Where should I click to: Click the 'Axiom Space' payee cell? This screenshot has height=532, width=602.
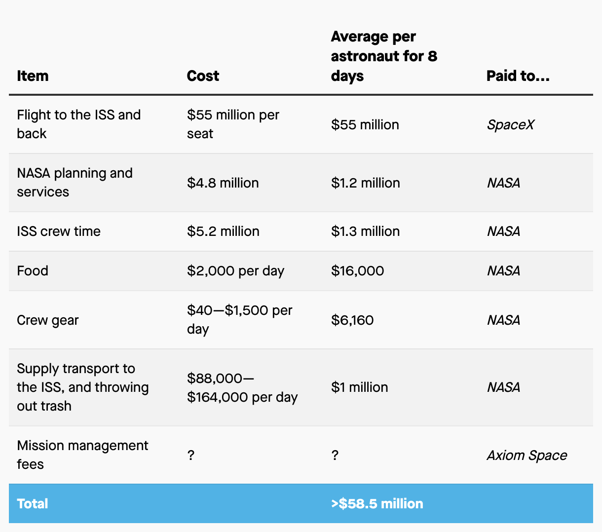tap(527, 455)
